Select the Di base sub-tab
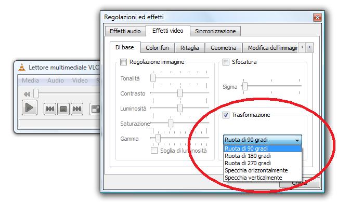The height and width of the screenshot is (202, 337). [x=125, y=47]
